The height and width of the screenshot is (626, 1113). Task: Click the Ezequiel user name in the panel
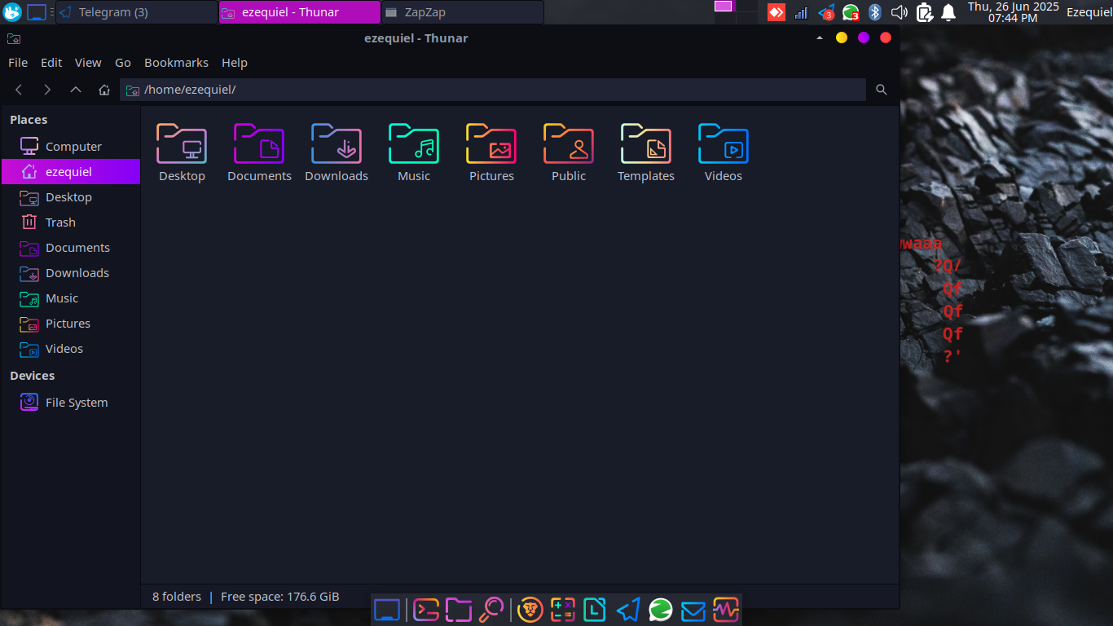[x=1089, y=12]
